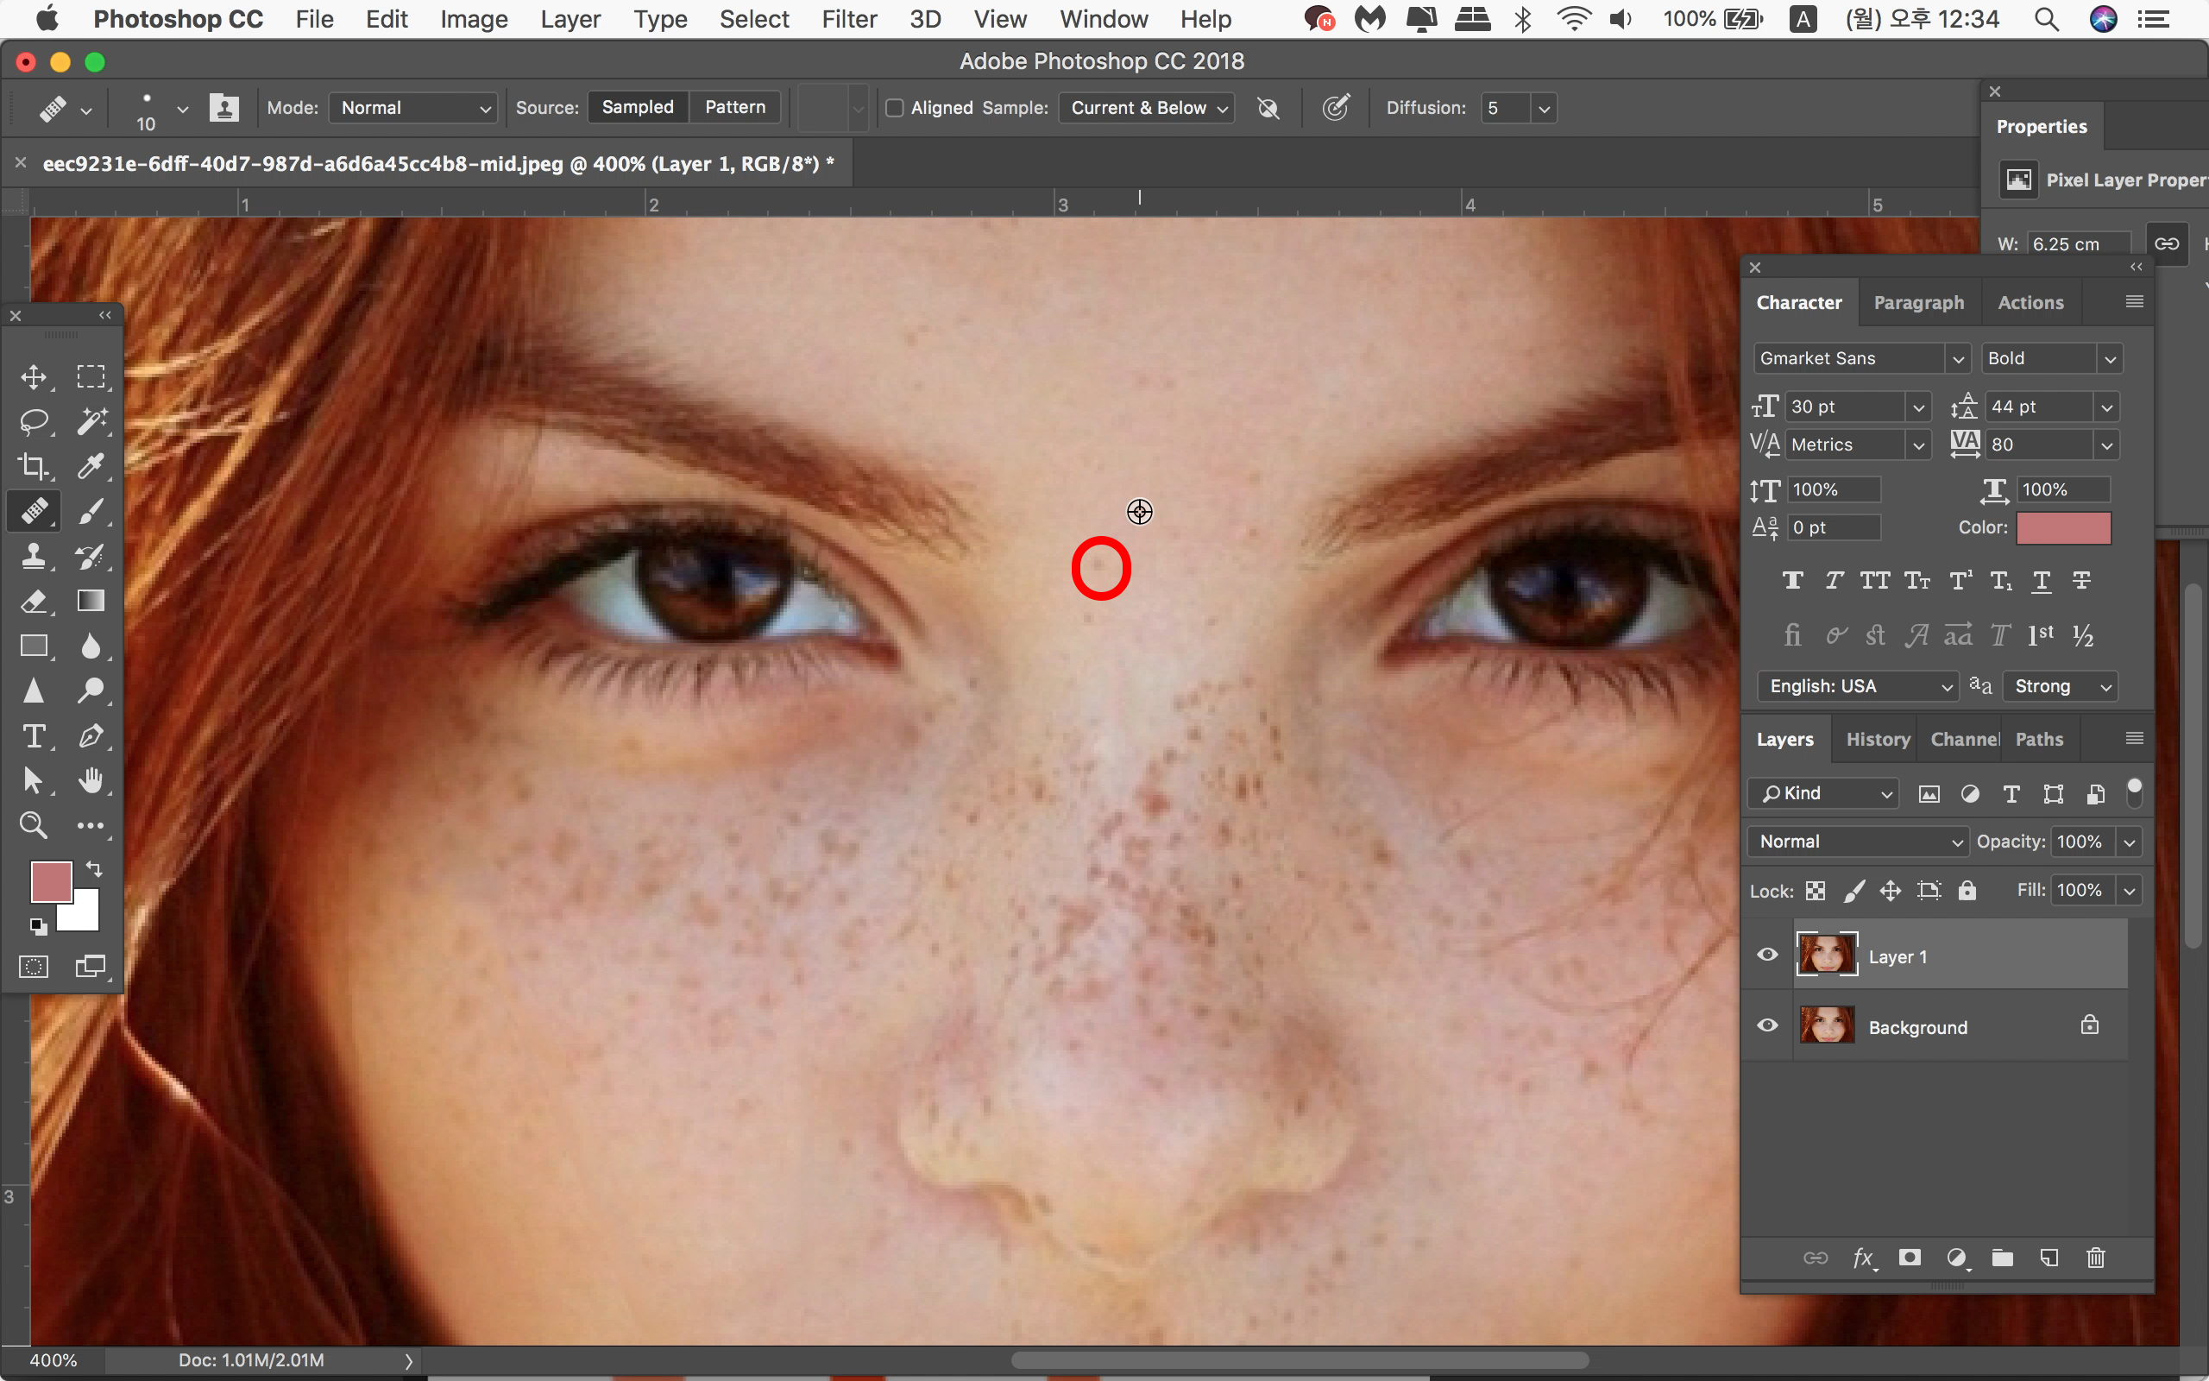Image resolution: width=2209 pixels, height=1381 pixels.
Task: Open Sample Current & Below dropdown
Action: point(1147,108)
